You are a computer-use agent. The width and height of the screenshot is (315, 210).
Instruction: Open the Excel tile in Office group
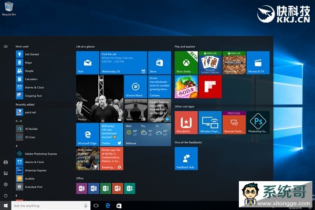click(x=106, y=188)
